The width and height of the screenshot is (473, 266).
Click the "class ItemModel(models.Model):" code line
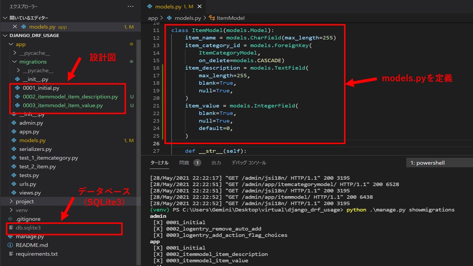tap(222, 30)
